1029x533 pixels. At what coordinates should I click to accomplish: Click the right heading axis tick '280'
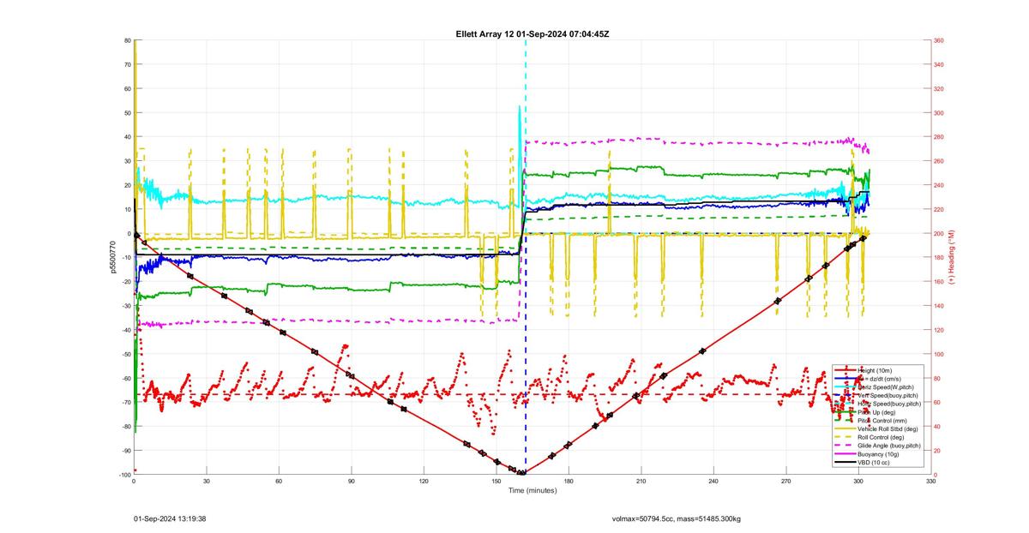point(939,137)
